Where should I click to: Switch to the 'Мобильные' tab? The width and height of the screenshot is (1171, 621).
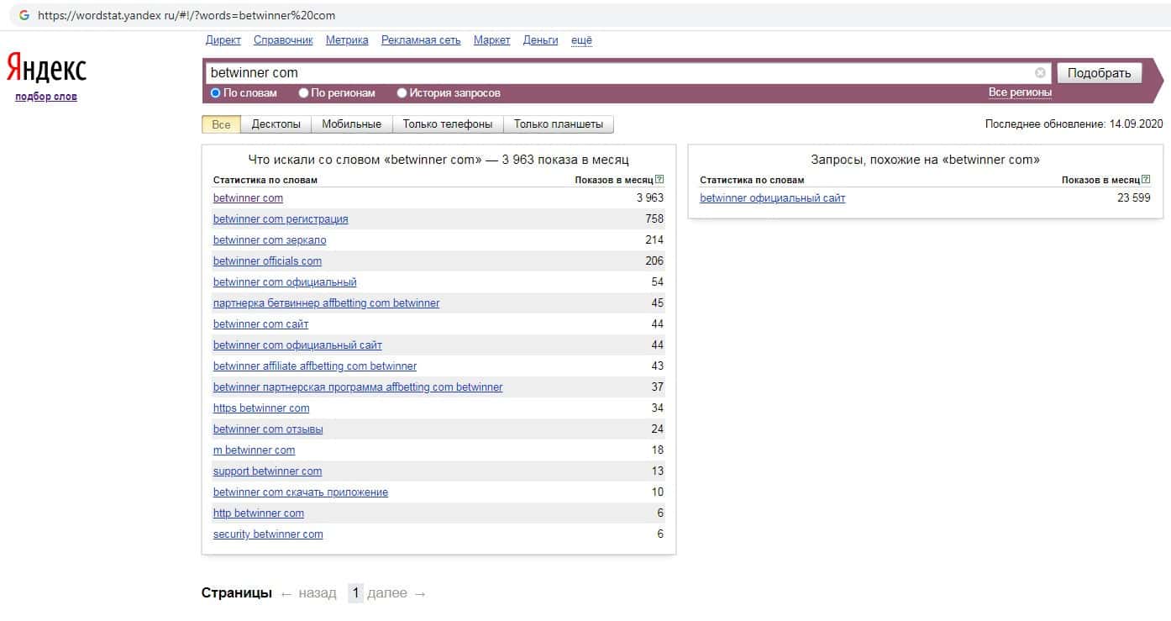pyautogui.click(x=351, y=124)
